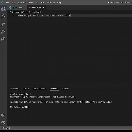Open the Explorer view in activity bar

3,9
